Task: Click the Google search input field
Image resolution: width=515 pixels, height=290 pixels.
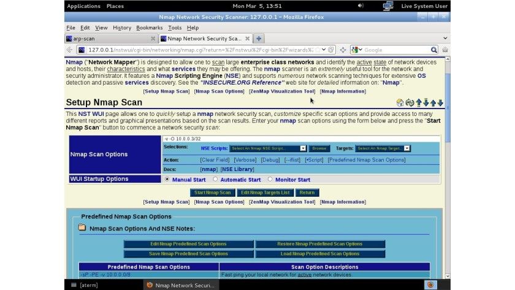Action: point(396,50)
